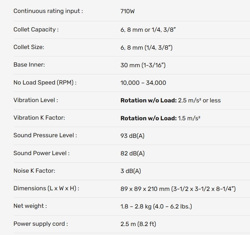Click the "82 dB(A)" value
This screenshot has height=235, width=250.
pos(132,153)
